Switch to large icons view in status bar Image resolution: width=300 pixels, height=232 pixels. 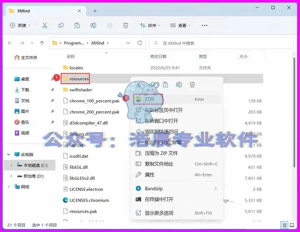click(292, 225)
